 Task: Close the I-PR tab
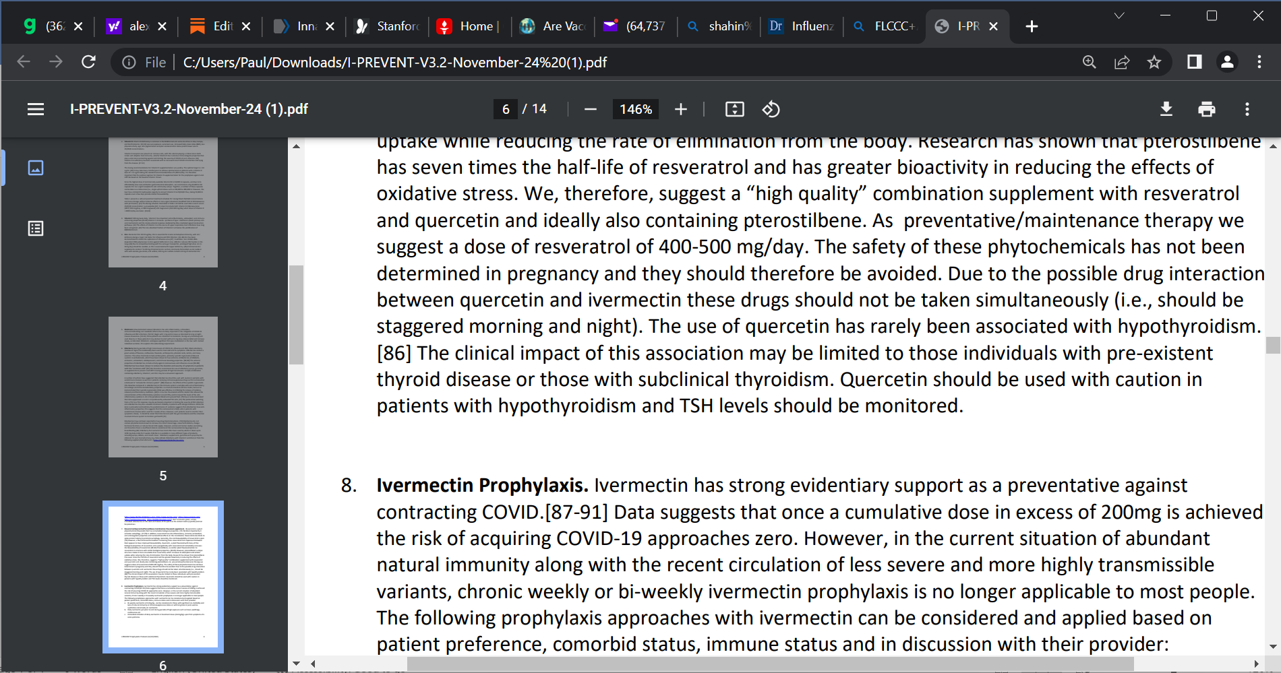pos(993,26)
